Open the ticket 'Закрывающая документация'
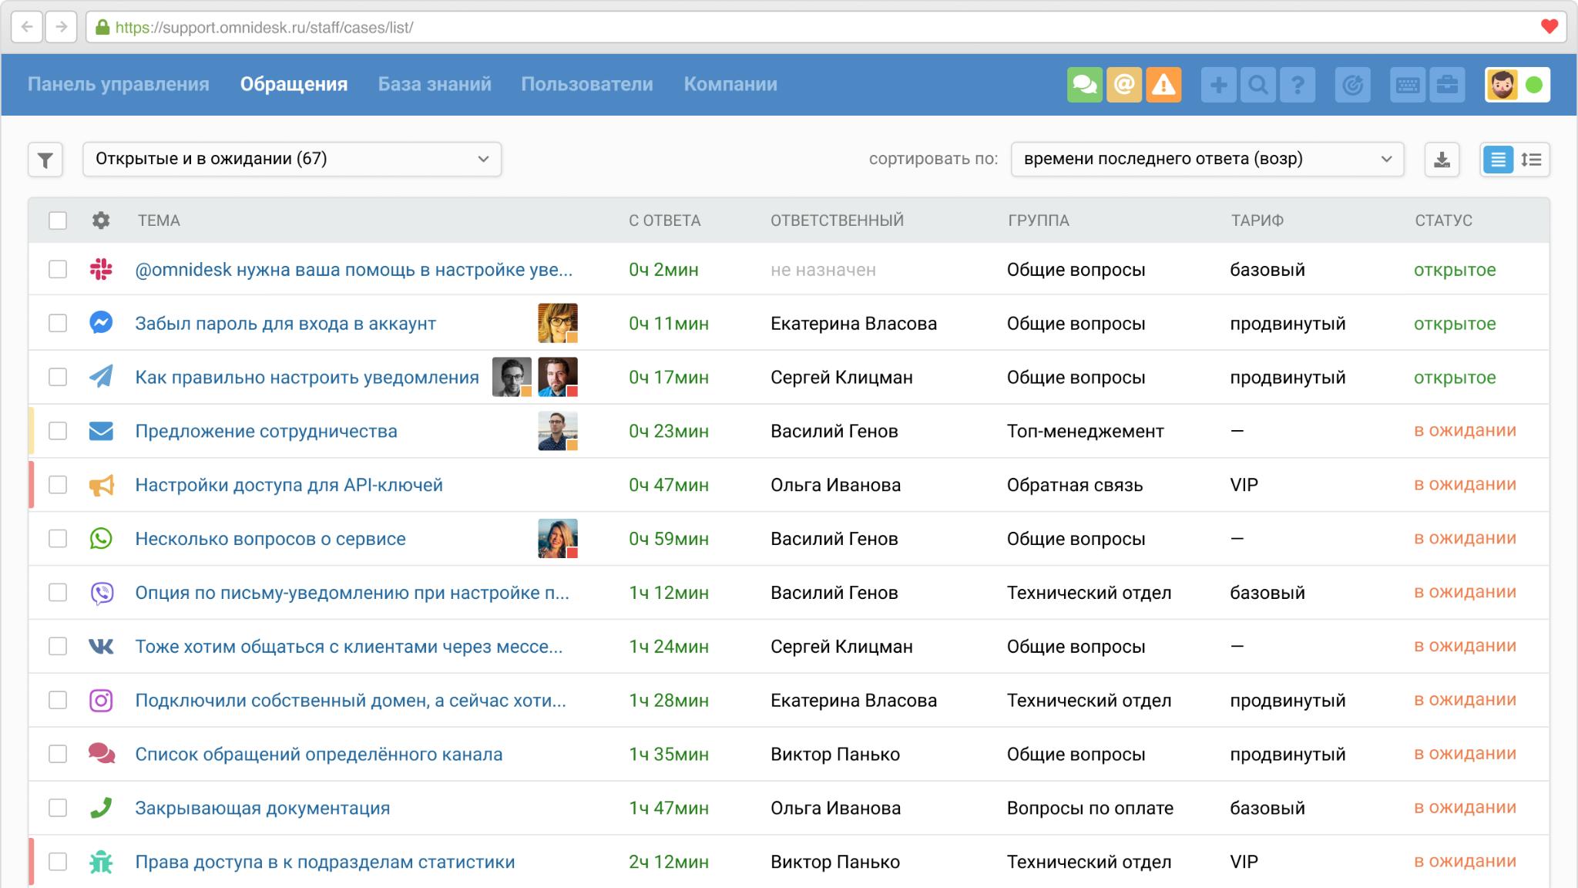 263,808
